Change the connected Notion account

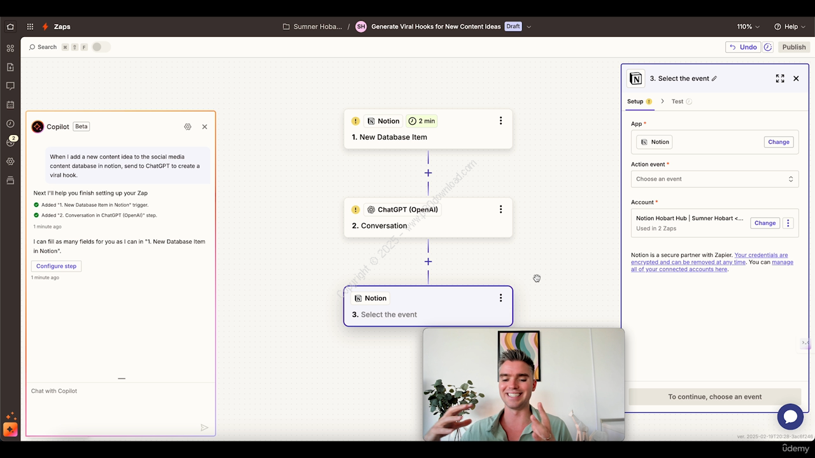coord(765,223)
